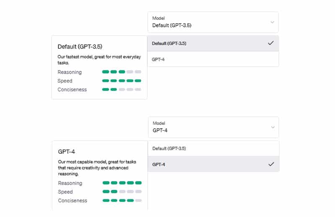Expand the chevron in the Default (GPT-3.5) model selector
This screenshot has width=335, height=217.
coord(272,22)
